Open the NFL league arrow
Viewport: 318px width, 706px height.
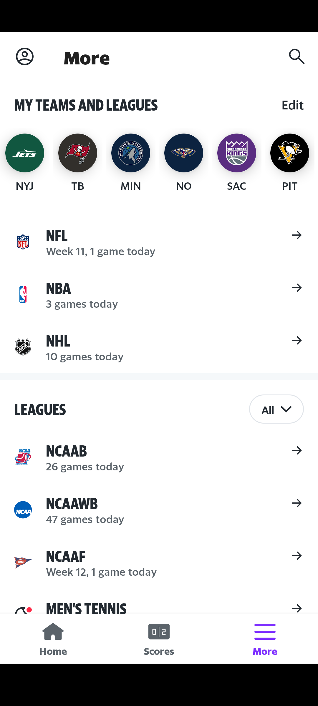point(297,235)
